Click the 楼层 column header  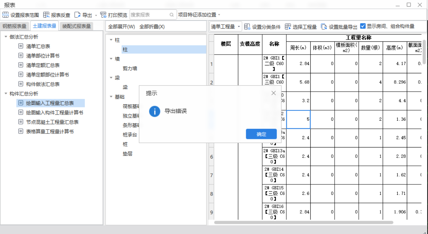(226, 44)
